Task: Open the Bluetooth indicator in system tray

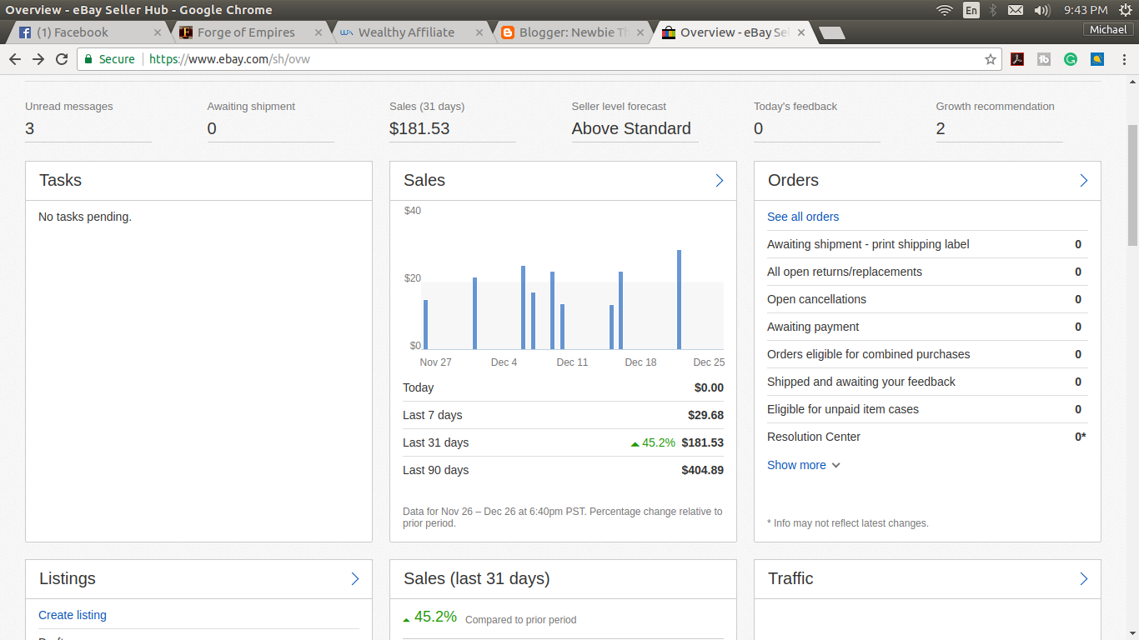Action: 992,10
